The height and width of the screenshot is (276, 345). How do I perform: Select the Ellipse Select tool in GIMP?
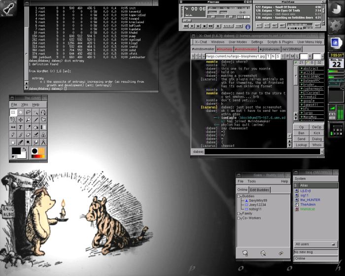[21, 112]
